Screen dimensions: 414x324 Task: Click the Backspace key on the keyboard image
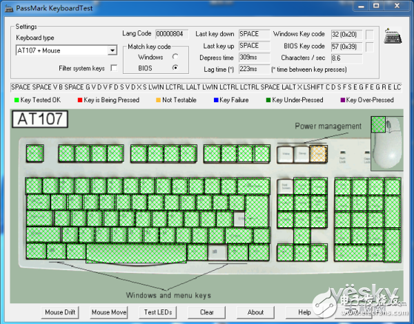pos(253,187)
